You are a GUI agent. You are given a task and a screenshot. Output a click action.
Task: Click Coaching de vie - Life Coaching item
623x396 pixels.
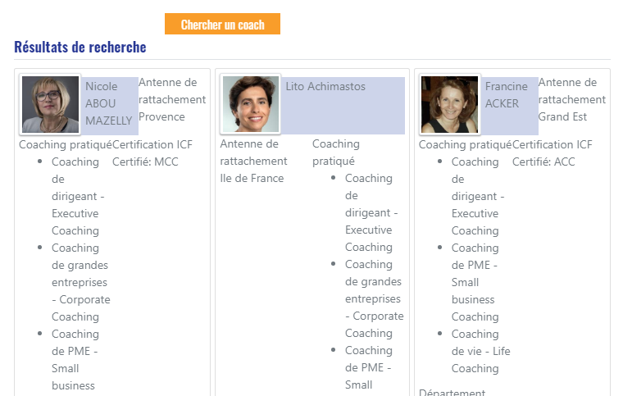click(480, 351)
